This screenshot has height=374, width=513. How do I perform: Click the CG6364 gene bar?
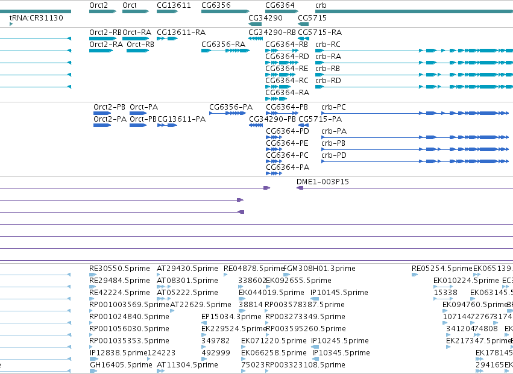282,11
